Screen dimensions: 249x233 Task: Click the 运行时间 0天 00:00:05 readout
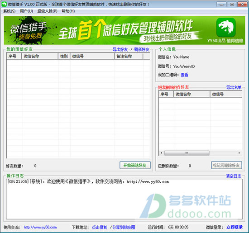[x=168, y=227]
